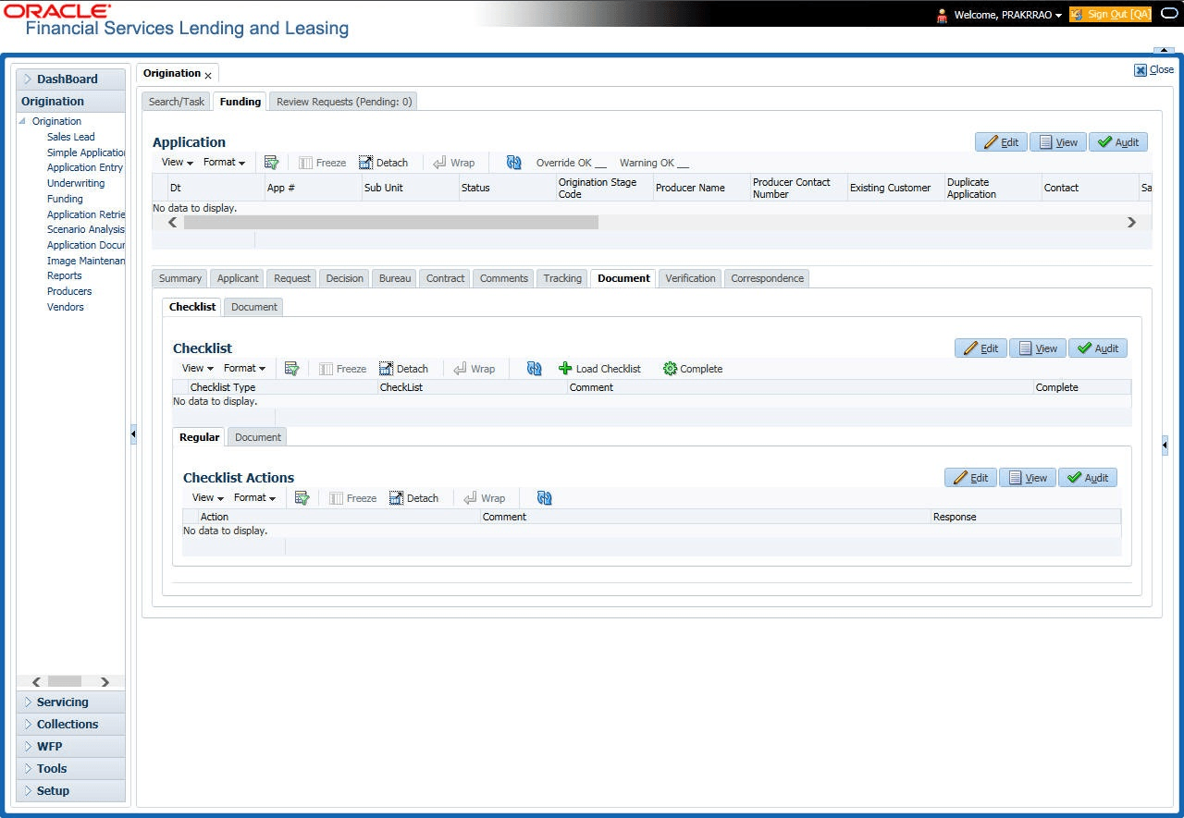
Task: Open the Document sub-tab next to Checklist
Action: [254, 307]
